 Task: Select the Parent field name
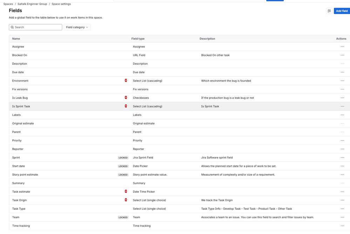click(16, 132)
